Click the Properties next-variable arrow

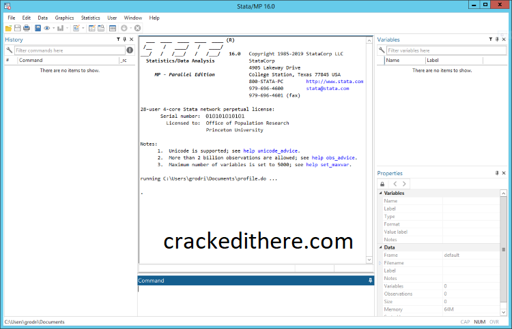tap(404, 184)
